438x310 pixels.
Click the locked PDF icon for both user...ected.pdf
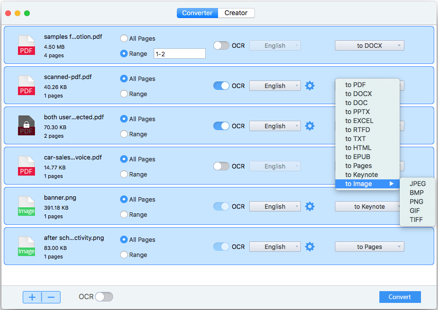[26, 125]
